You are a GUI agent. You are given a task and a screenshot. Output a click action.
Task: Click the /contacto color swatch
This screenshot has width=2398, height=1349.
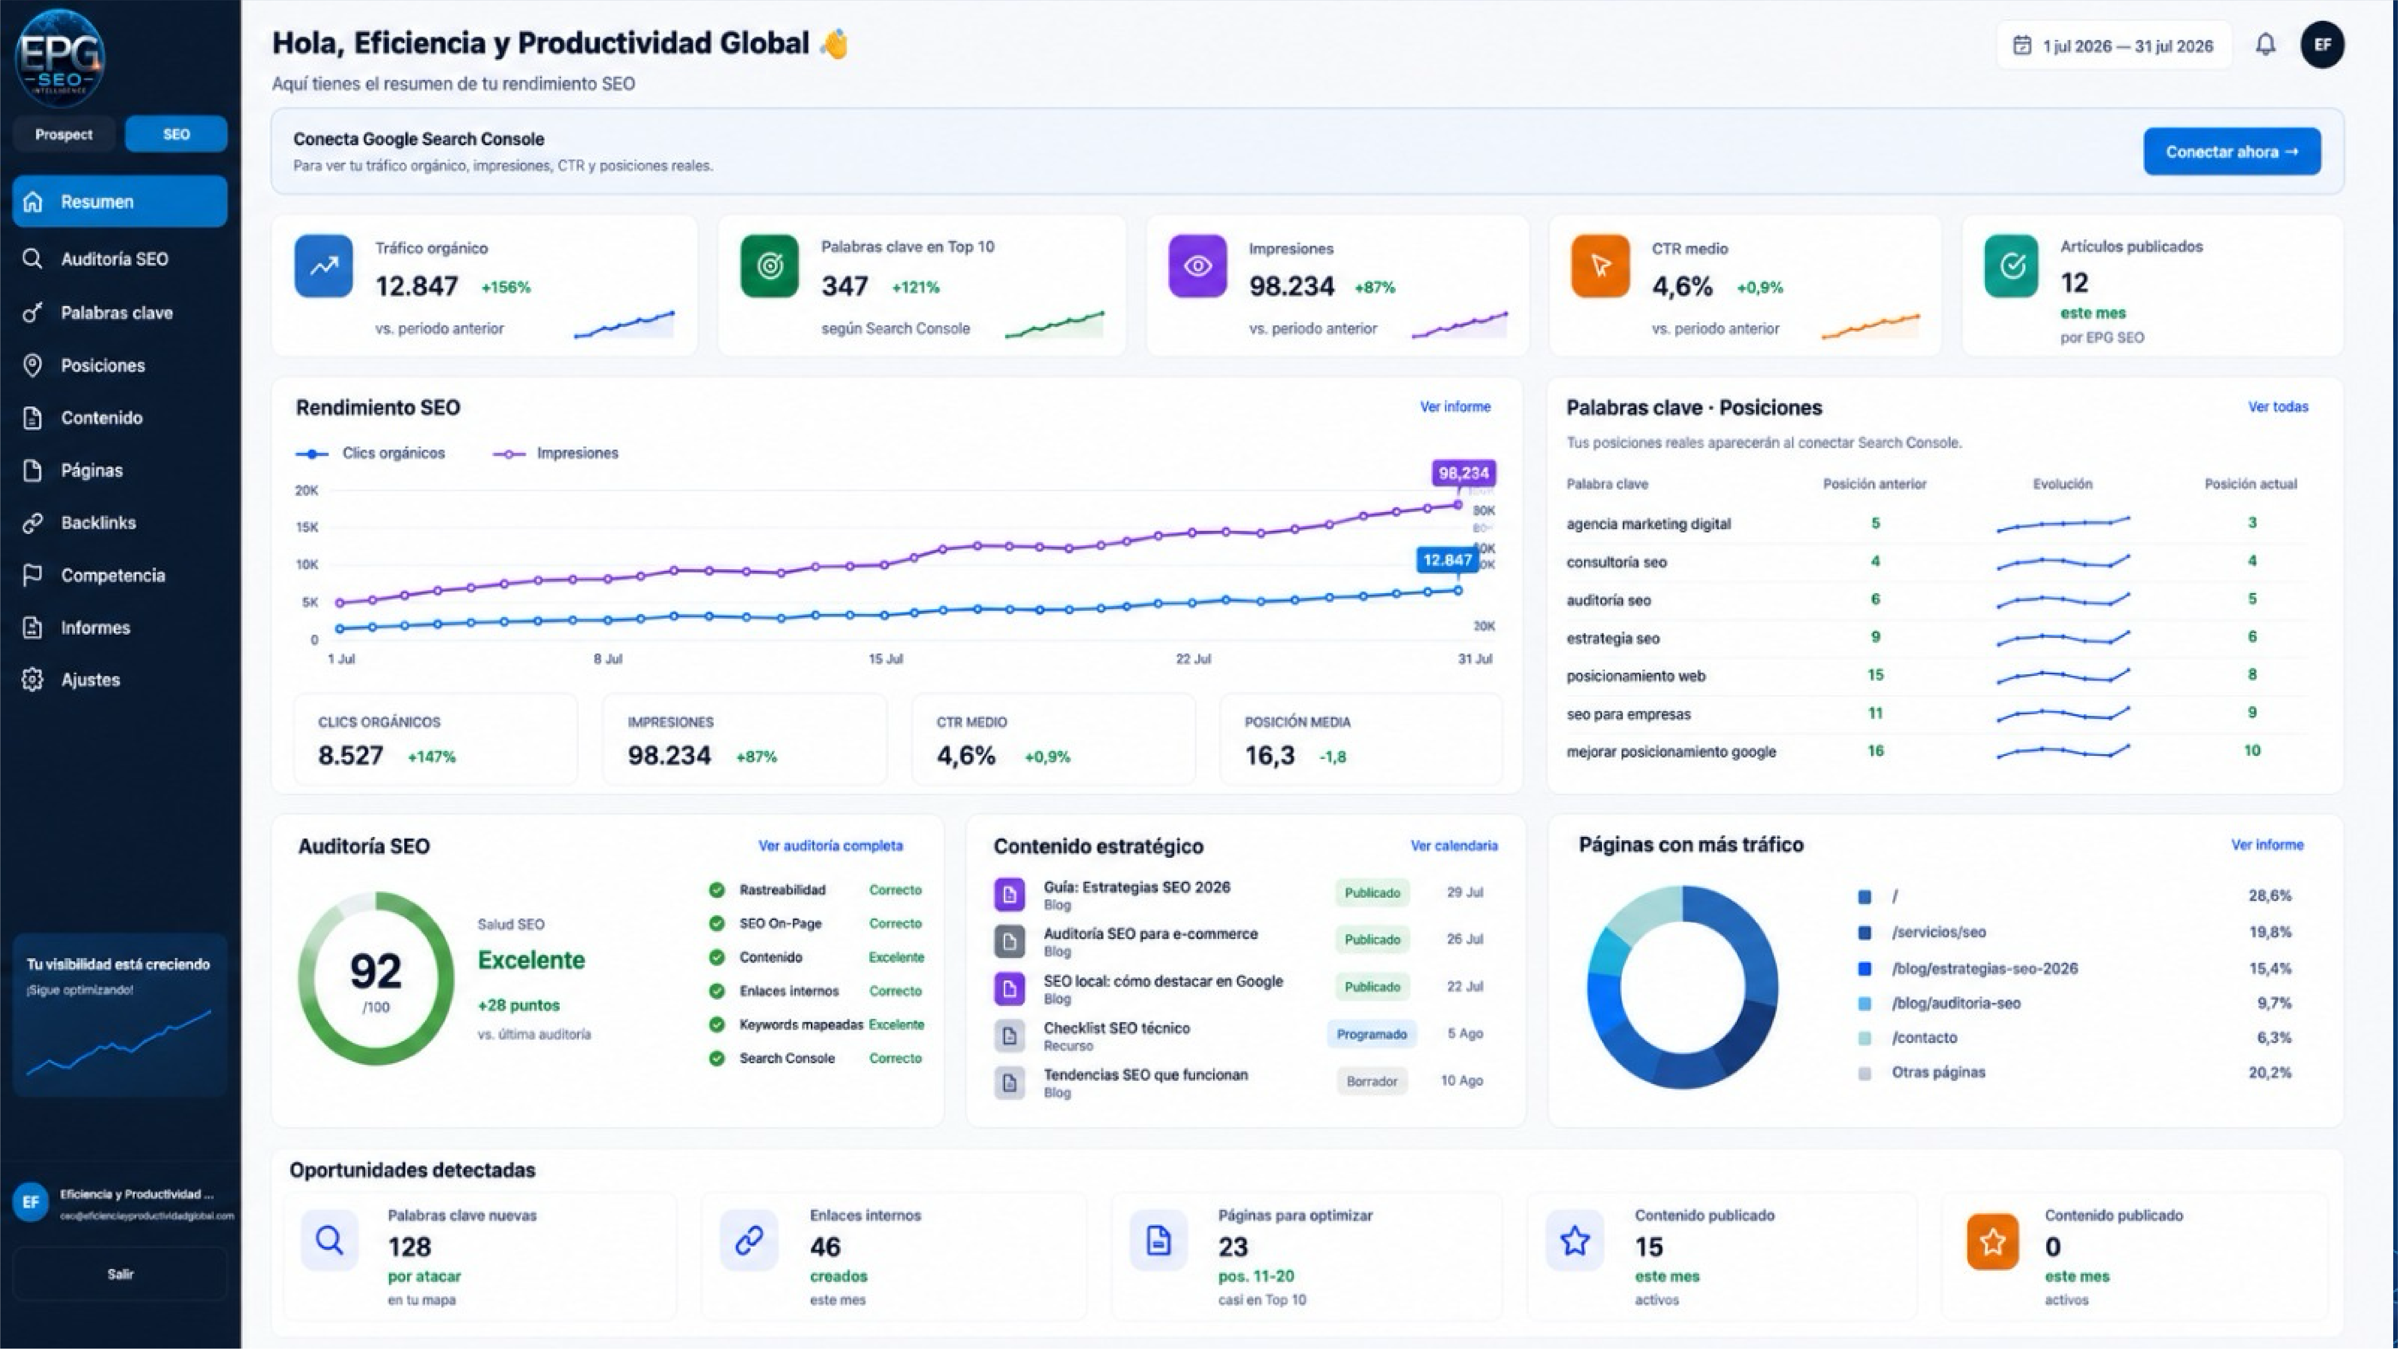tap(1865, 1038)
